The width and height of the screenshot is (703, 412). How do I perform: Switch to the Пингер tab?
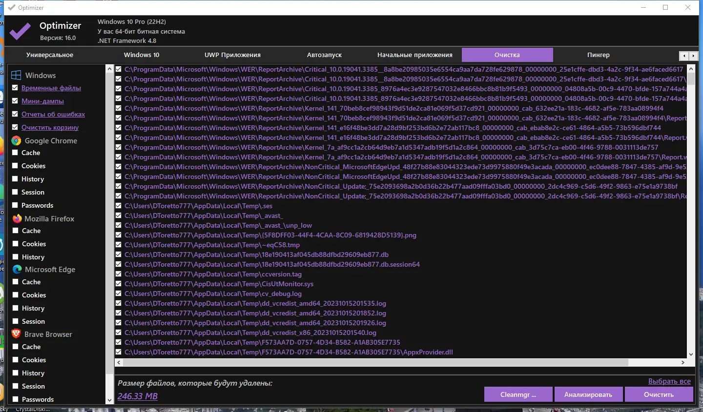(599, 55)
